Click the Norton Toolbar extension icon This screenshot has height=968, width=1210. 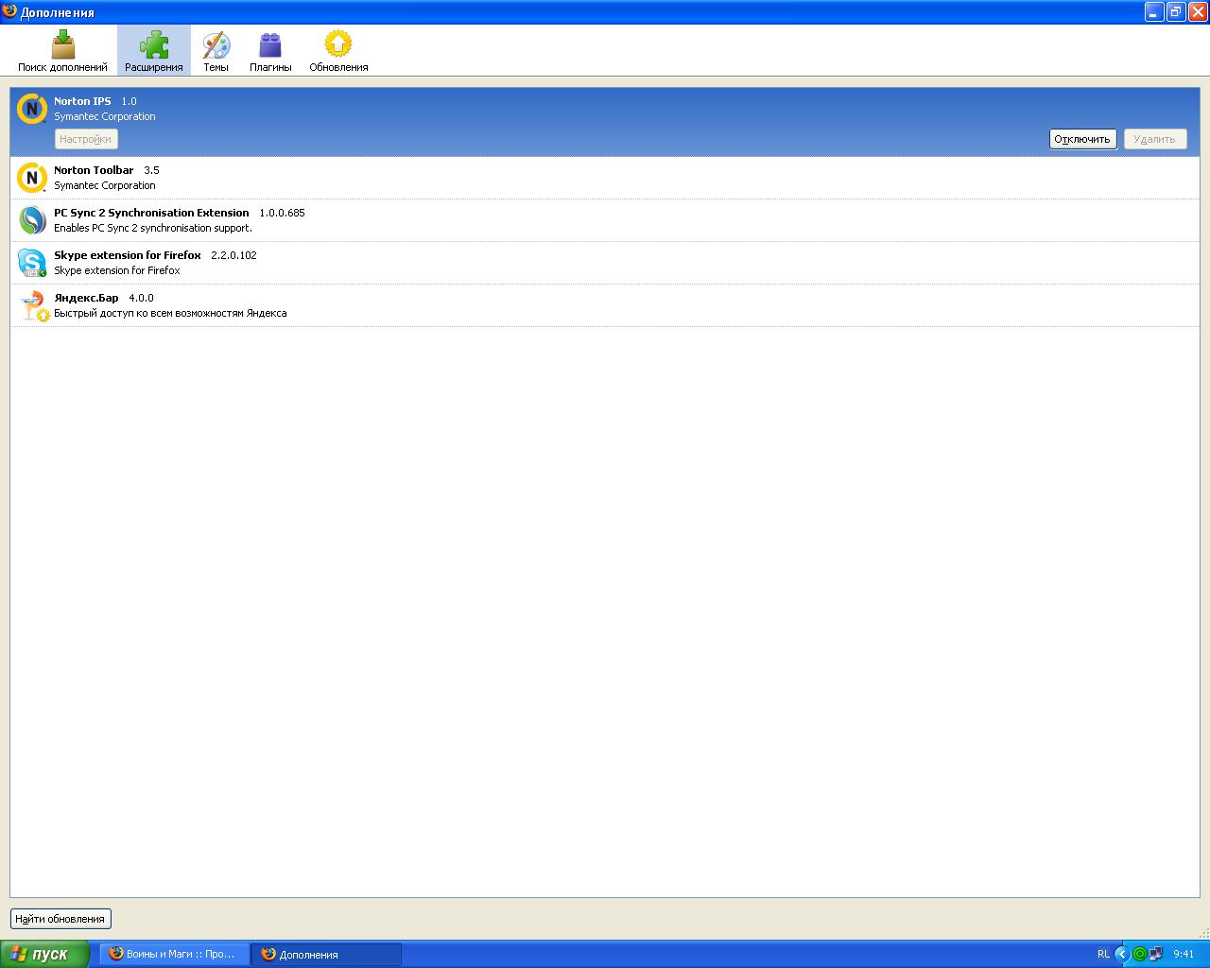click(x=32, y=178)
